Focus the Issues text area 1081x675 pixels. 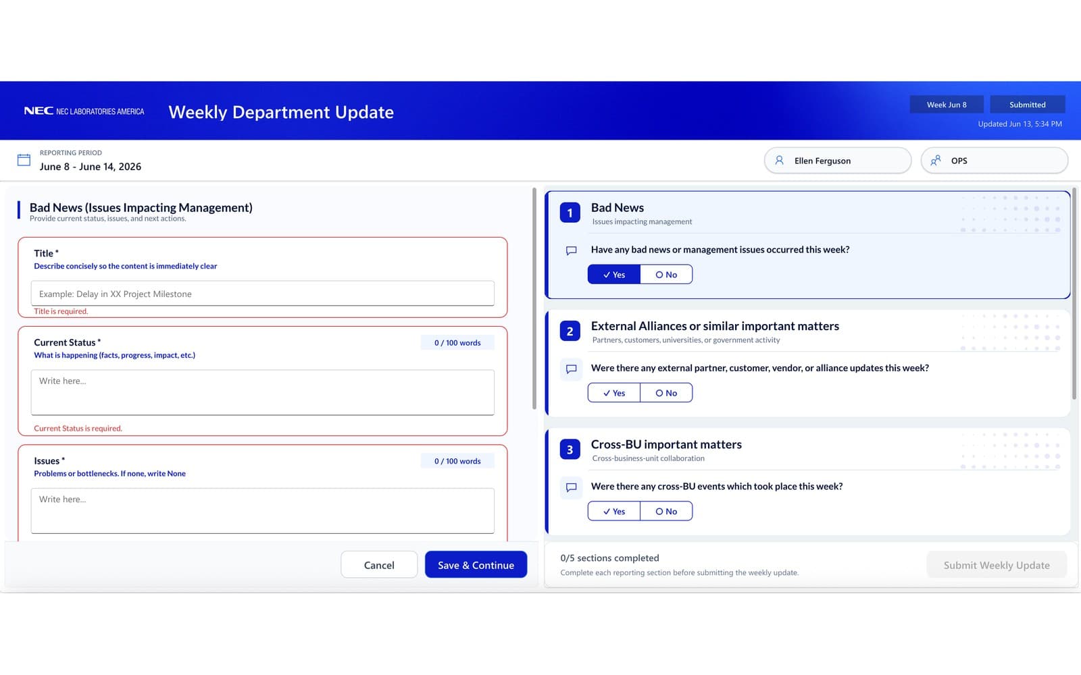[x=263, y=511]
